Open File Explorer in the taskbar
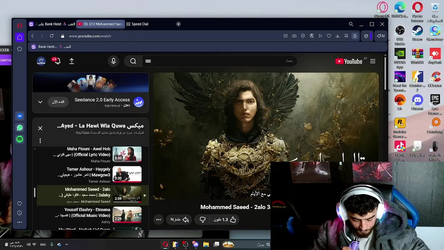 click(x=206, y=244)
